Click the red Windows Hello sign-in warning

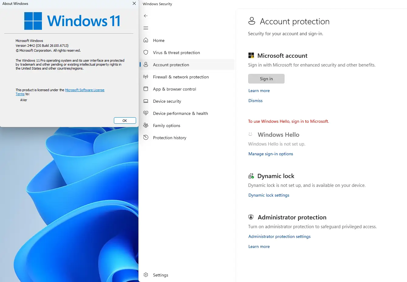[289, 121]
